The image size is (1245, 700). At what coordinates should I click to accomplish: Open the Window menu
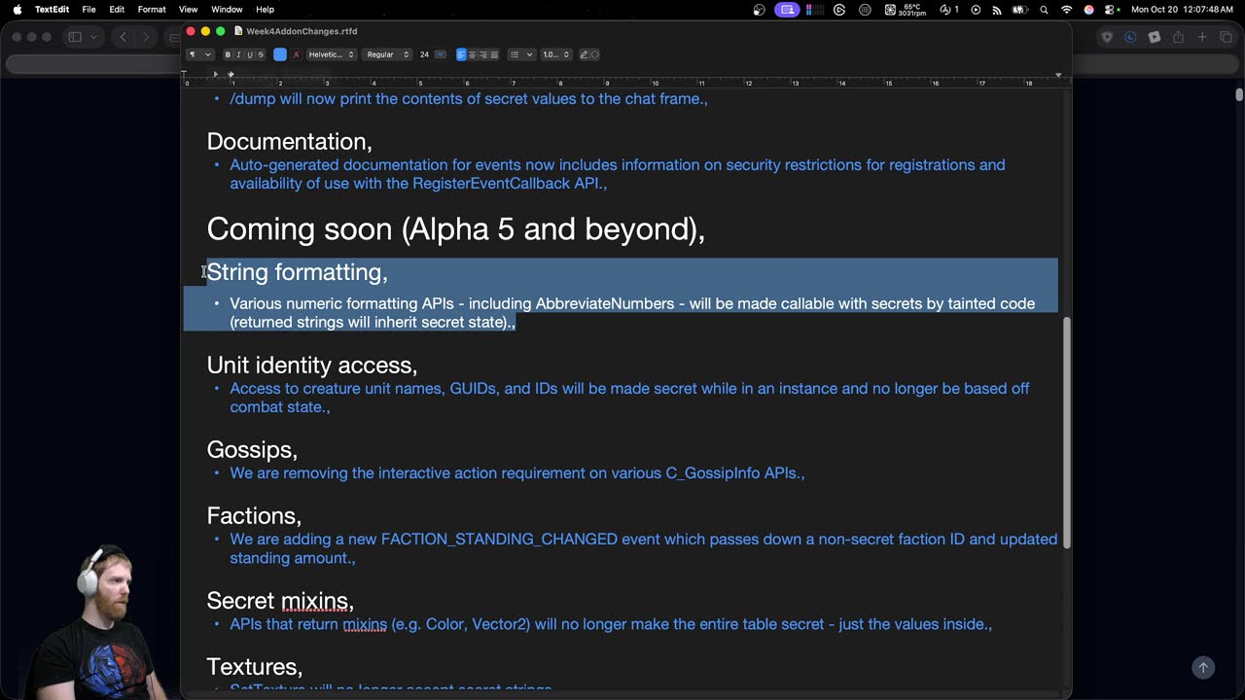pos(227,9)
